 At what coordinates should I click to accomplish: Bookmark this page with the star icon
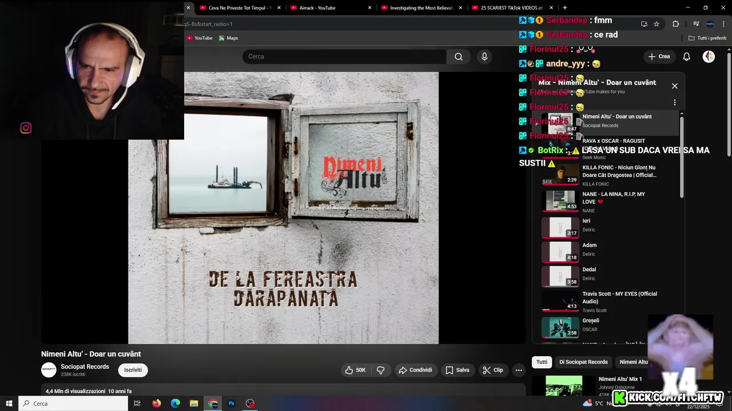[x=657, y=24]
